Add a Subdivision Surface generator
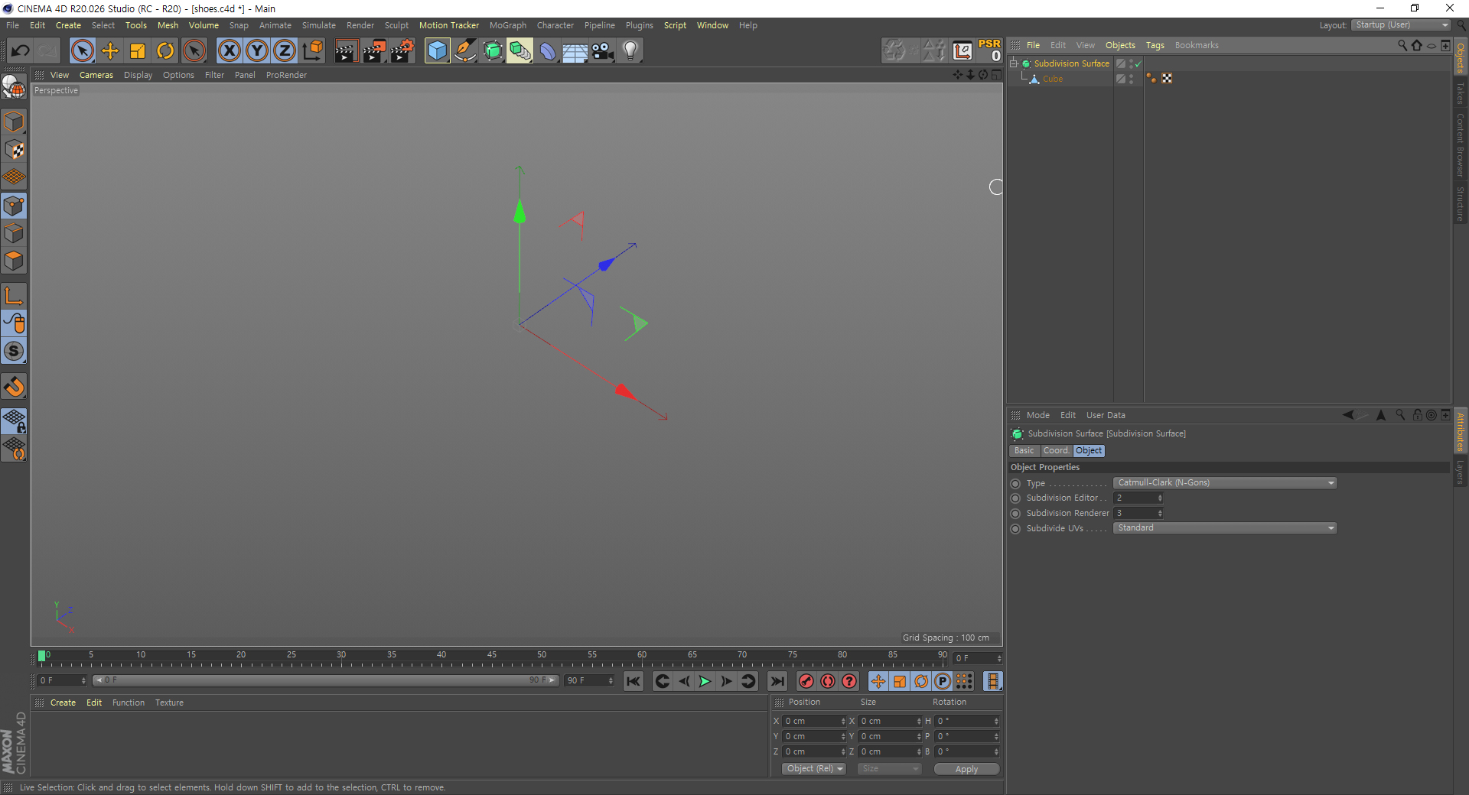 coord(493,51)
